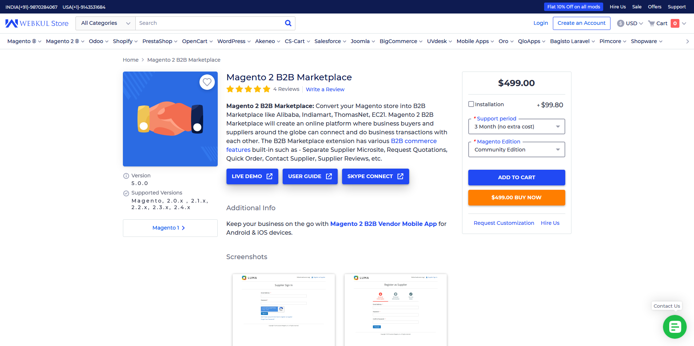This screenshot has height=346, width=694.
Task: Click the right arrow to scroll categories
Action: click(x=687, y=41)
